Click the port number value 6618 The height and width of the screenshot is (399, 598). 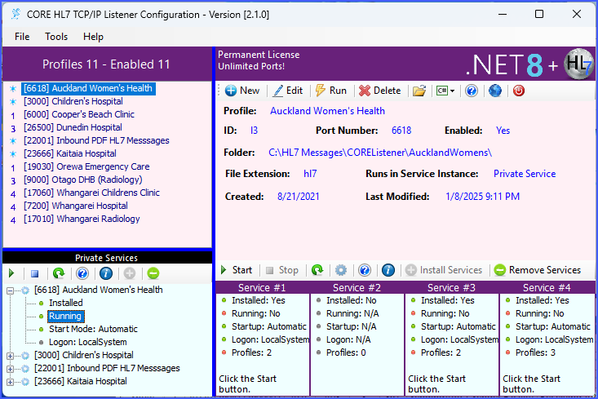(401, 131)
